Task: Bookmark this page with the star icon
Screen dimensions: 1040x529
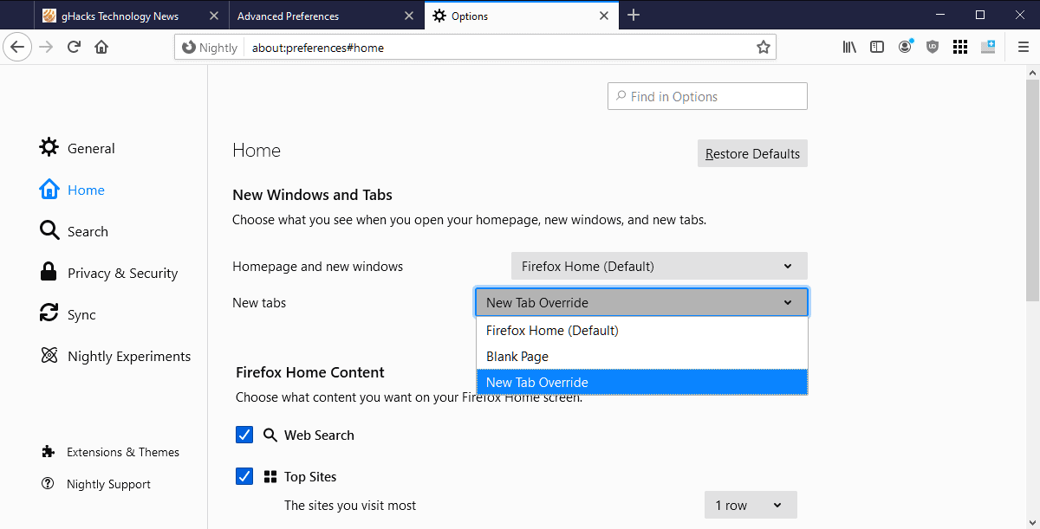Action: coord(764,47)
